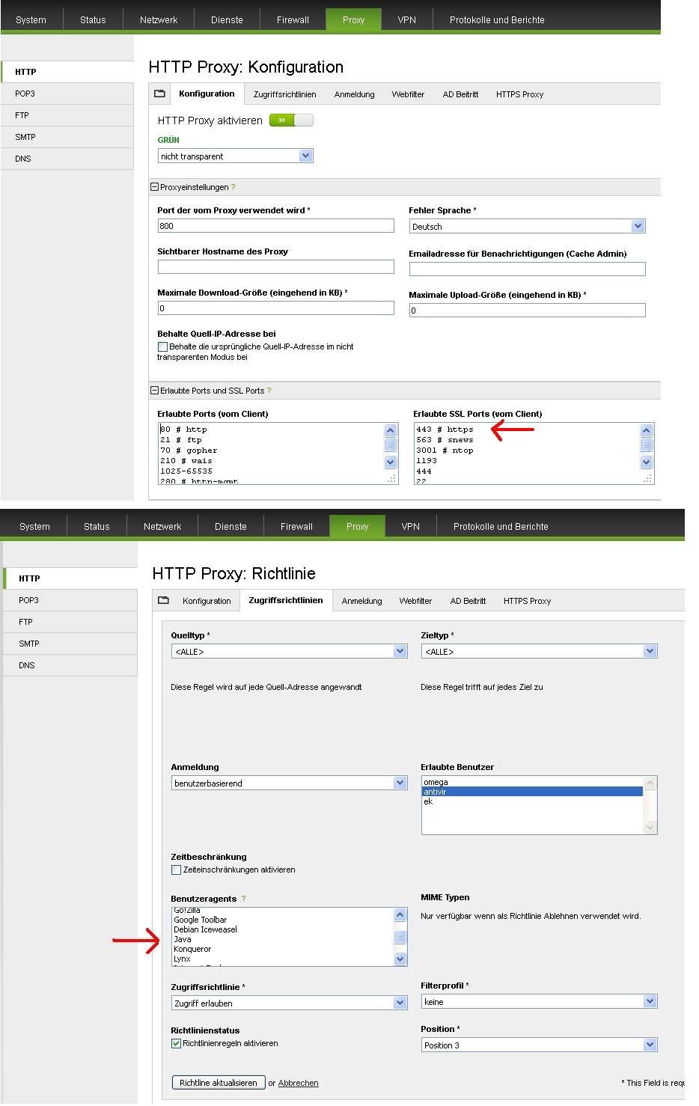Screen dimensions: 699x1106
Task: Switch to the HTTPS Proxy tab
Action: click(x=519, y=95)
